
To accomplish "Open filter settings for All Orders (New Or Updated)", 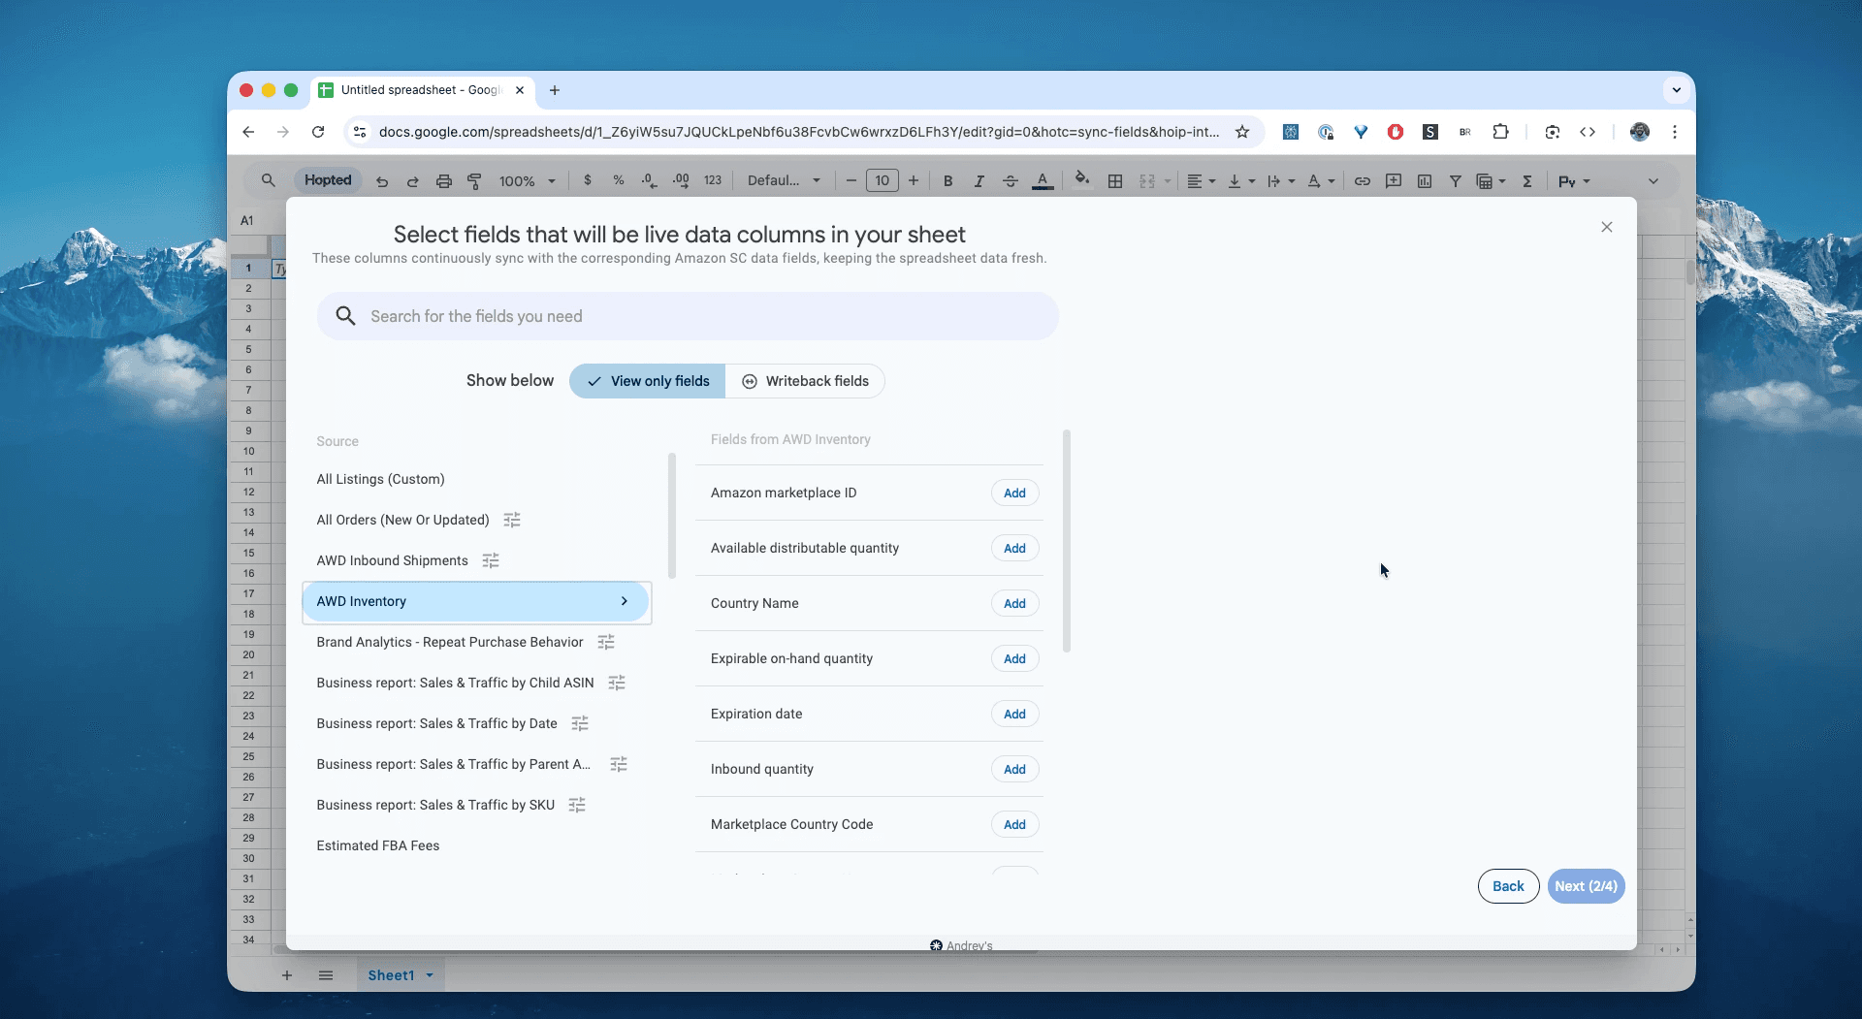I will click(512, 521).
